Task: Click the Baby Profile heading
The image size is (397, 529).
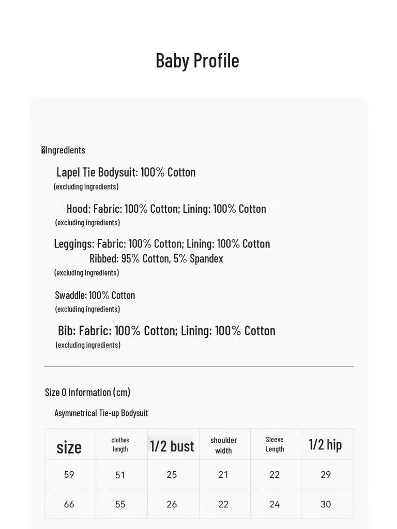Action: [197, 61]
